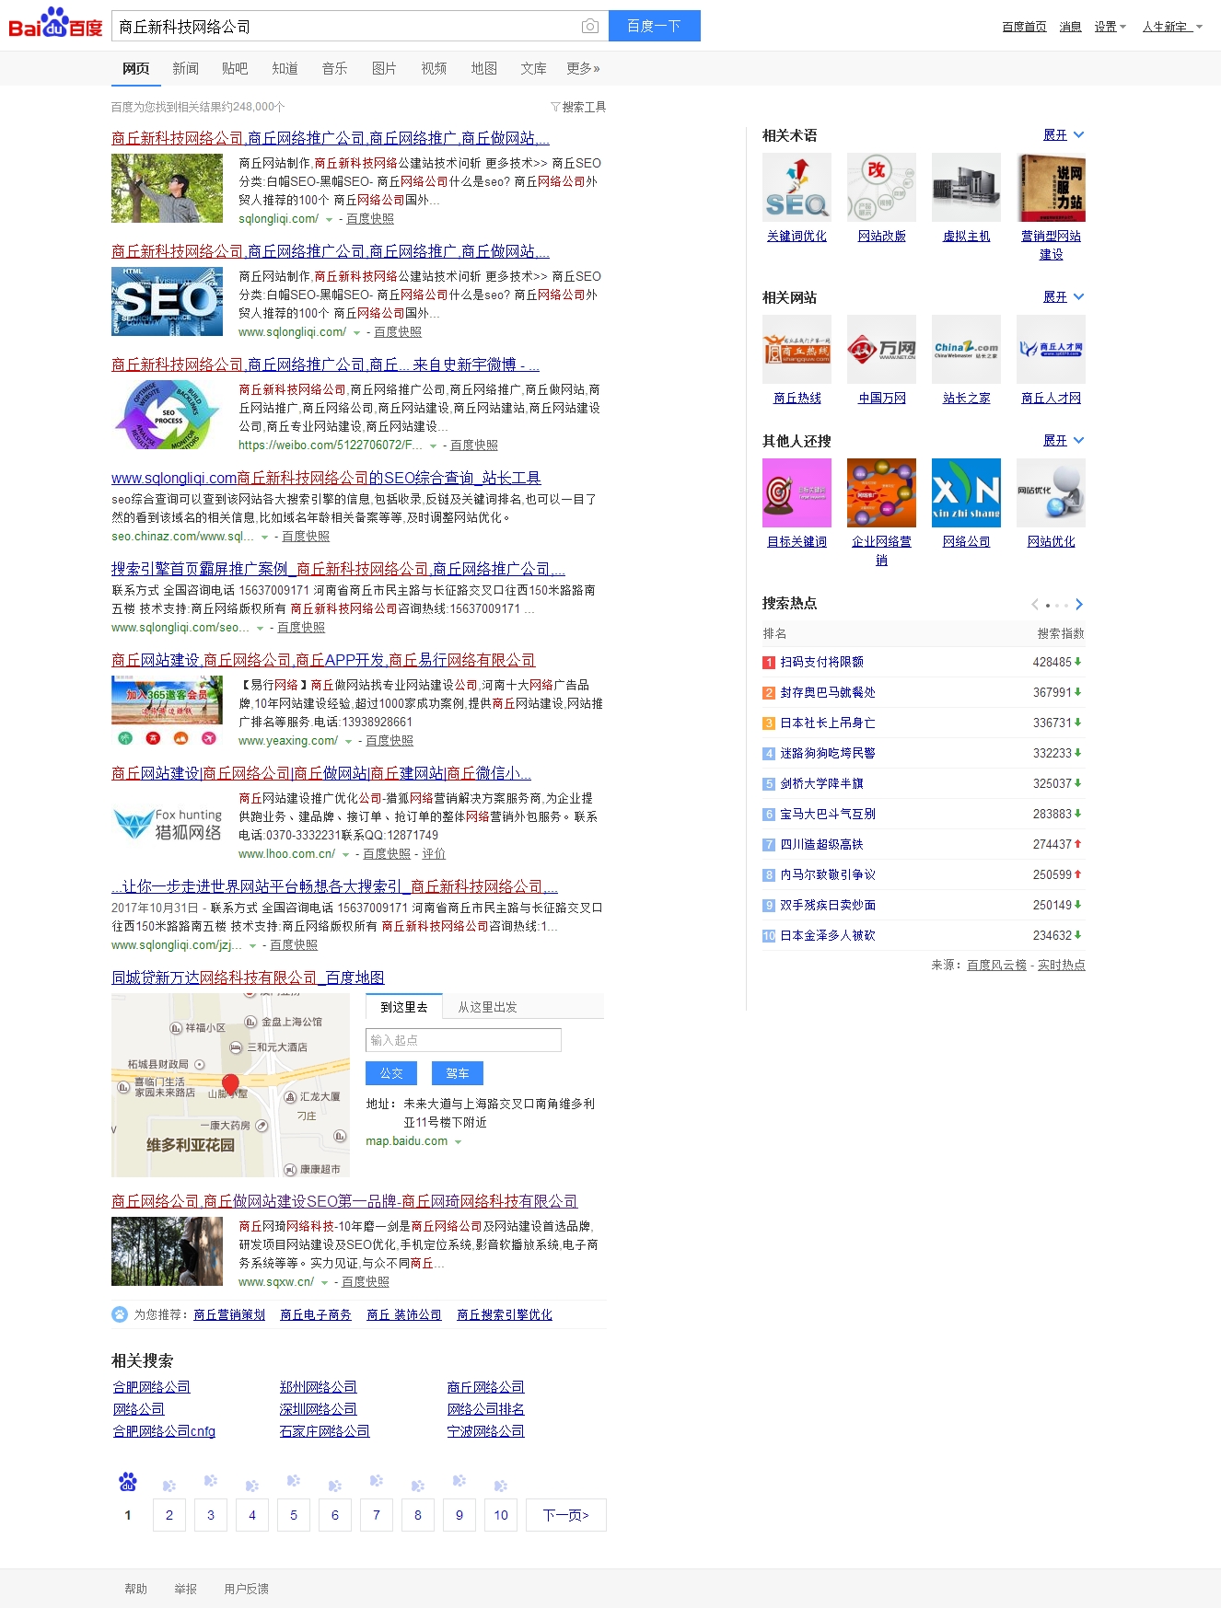
Task: Open the user account dropdown 人生新宇
Action: [1172, 27]
